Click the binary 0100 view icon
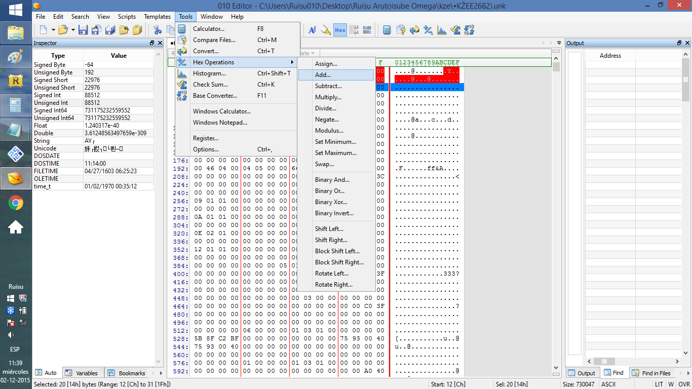The width and height of the screenshot is (692, 389). click(367, 30)
